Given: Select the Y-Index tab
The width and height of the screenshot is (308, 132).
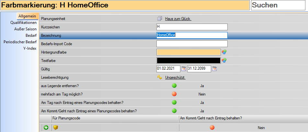Looking at the screenshot, I should coord(30,48).
